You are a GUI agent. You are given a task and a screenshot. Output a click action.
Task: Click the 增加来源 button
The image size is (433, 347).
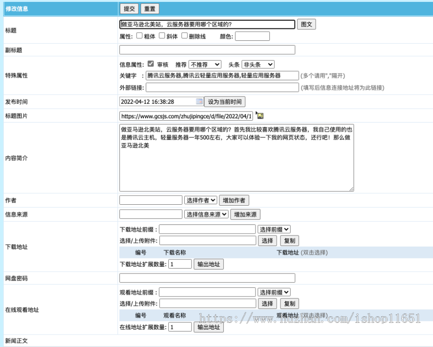click(x=245, y=214)
